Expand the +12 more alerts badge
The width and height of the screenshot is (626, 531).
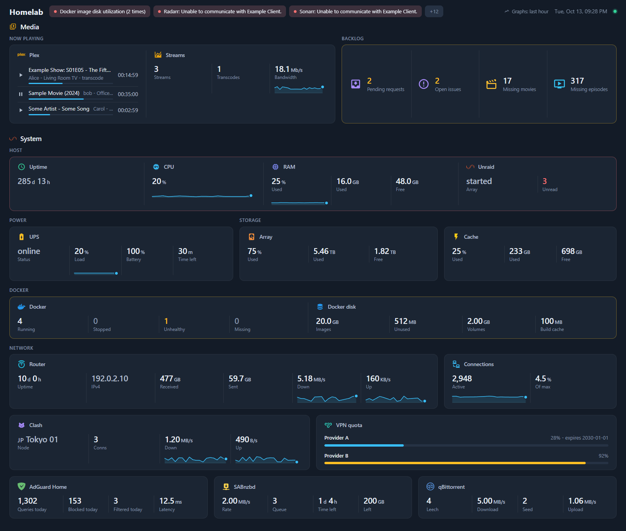coord(434,11)
